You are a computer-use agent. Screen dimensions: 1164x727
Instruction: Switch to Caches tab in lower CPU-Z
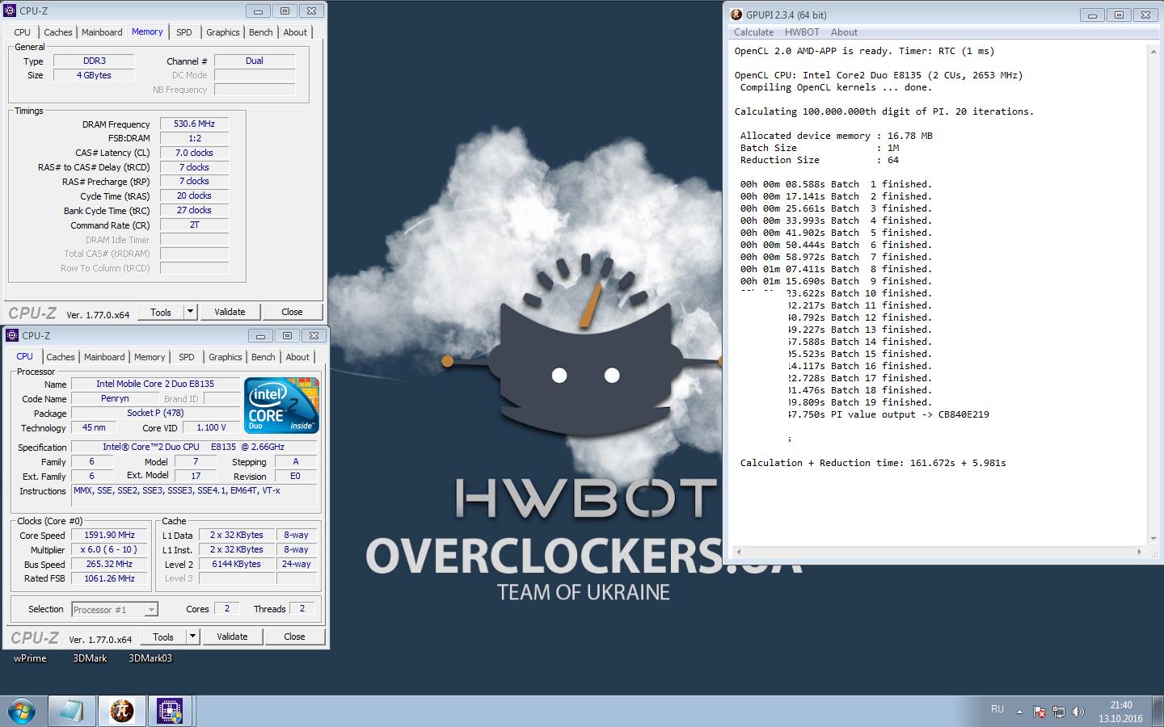pyautogui.click(x=61, y=357)
